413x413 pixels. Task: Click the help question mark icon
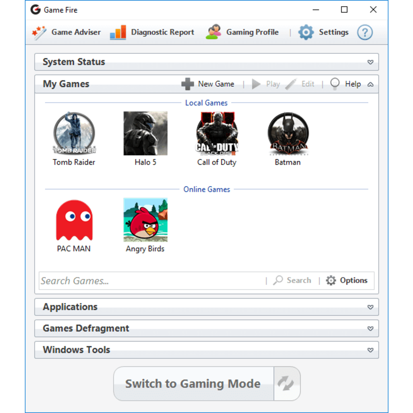pos(365,32)
